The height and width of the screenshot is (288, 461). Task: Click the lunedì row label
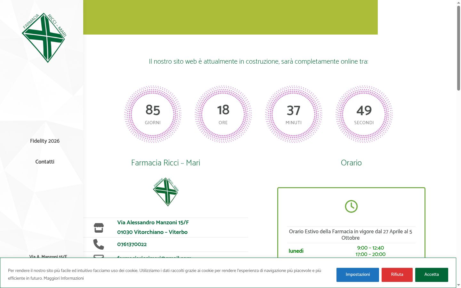[296, 251]
